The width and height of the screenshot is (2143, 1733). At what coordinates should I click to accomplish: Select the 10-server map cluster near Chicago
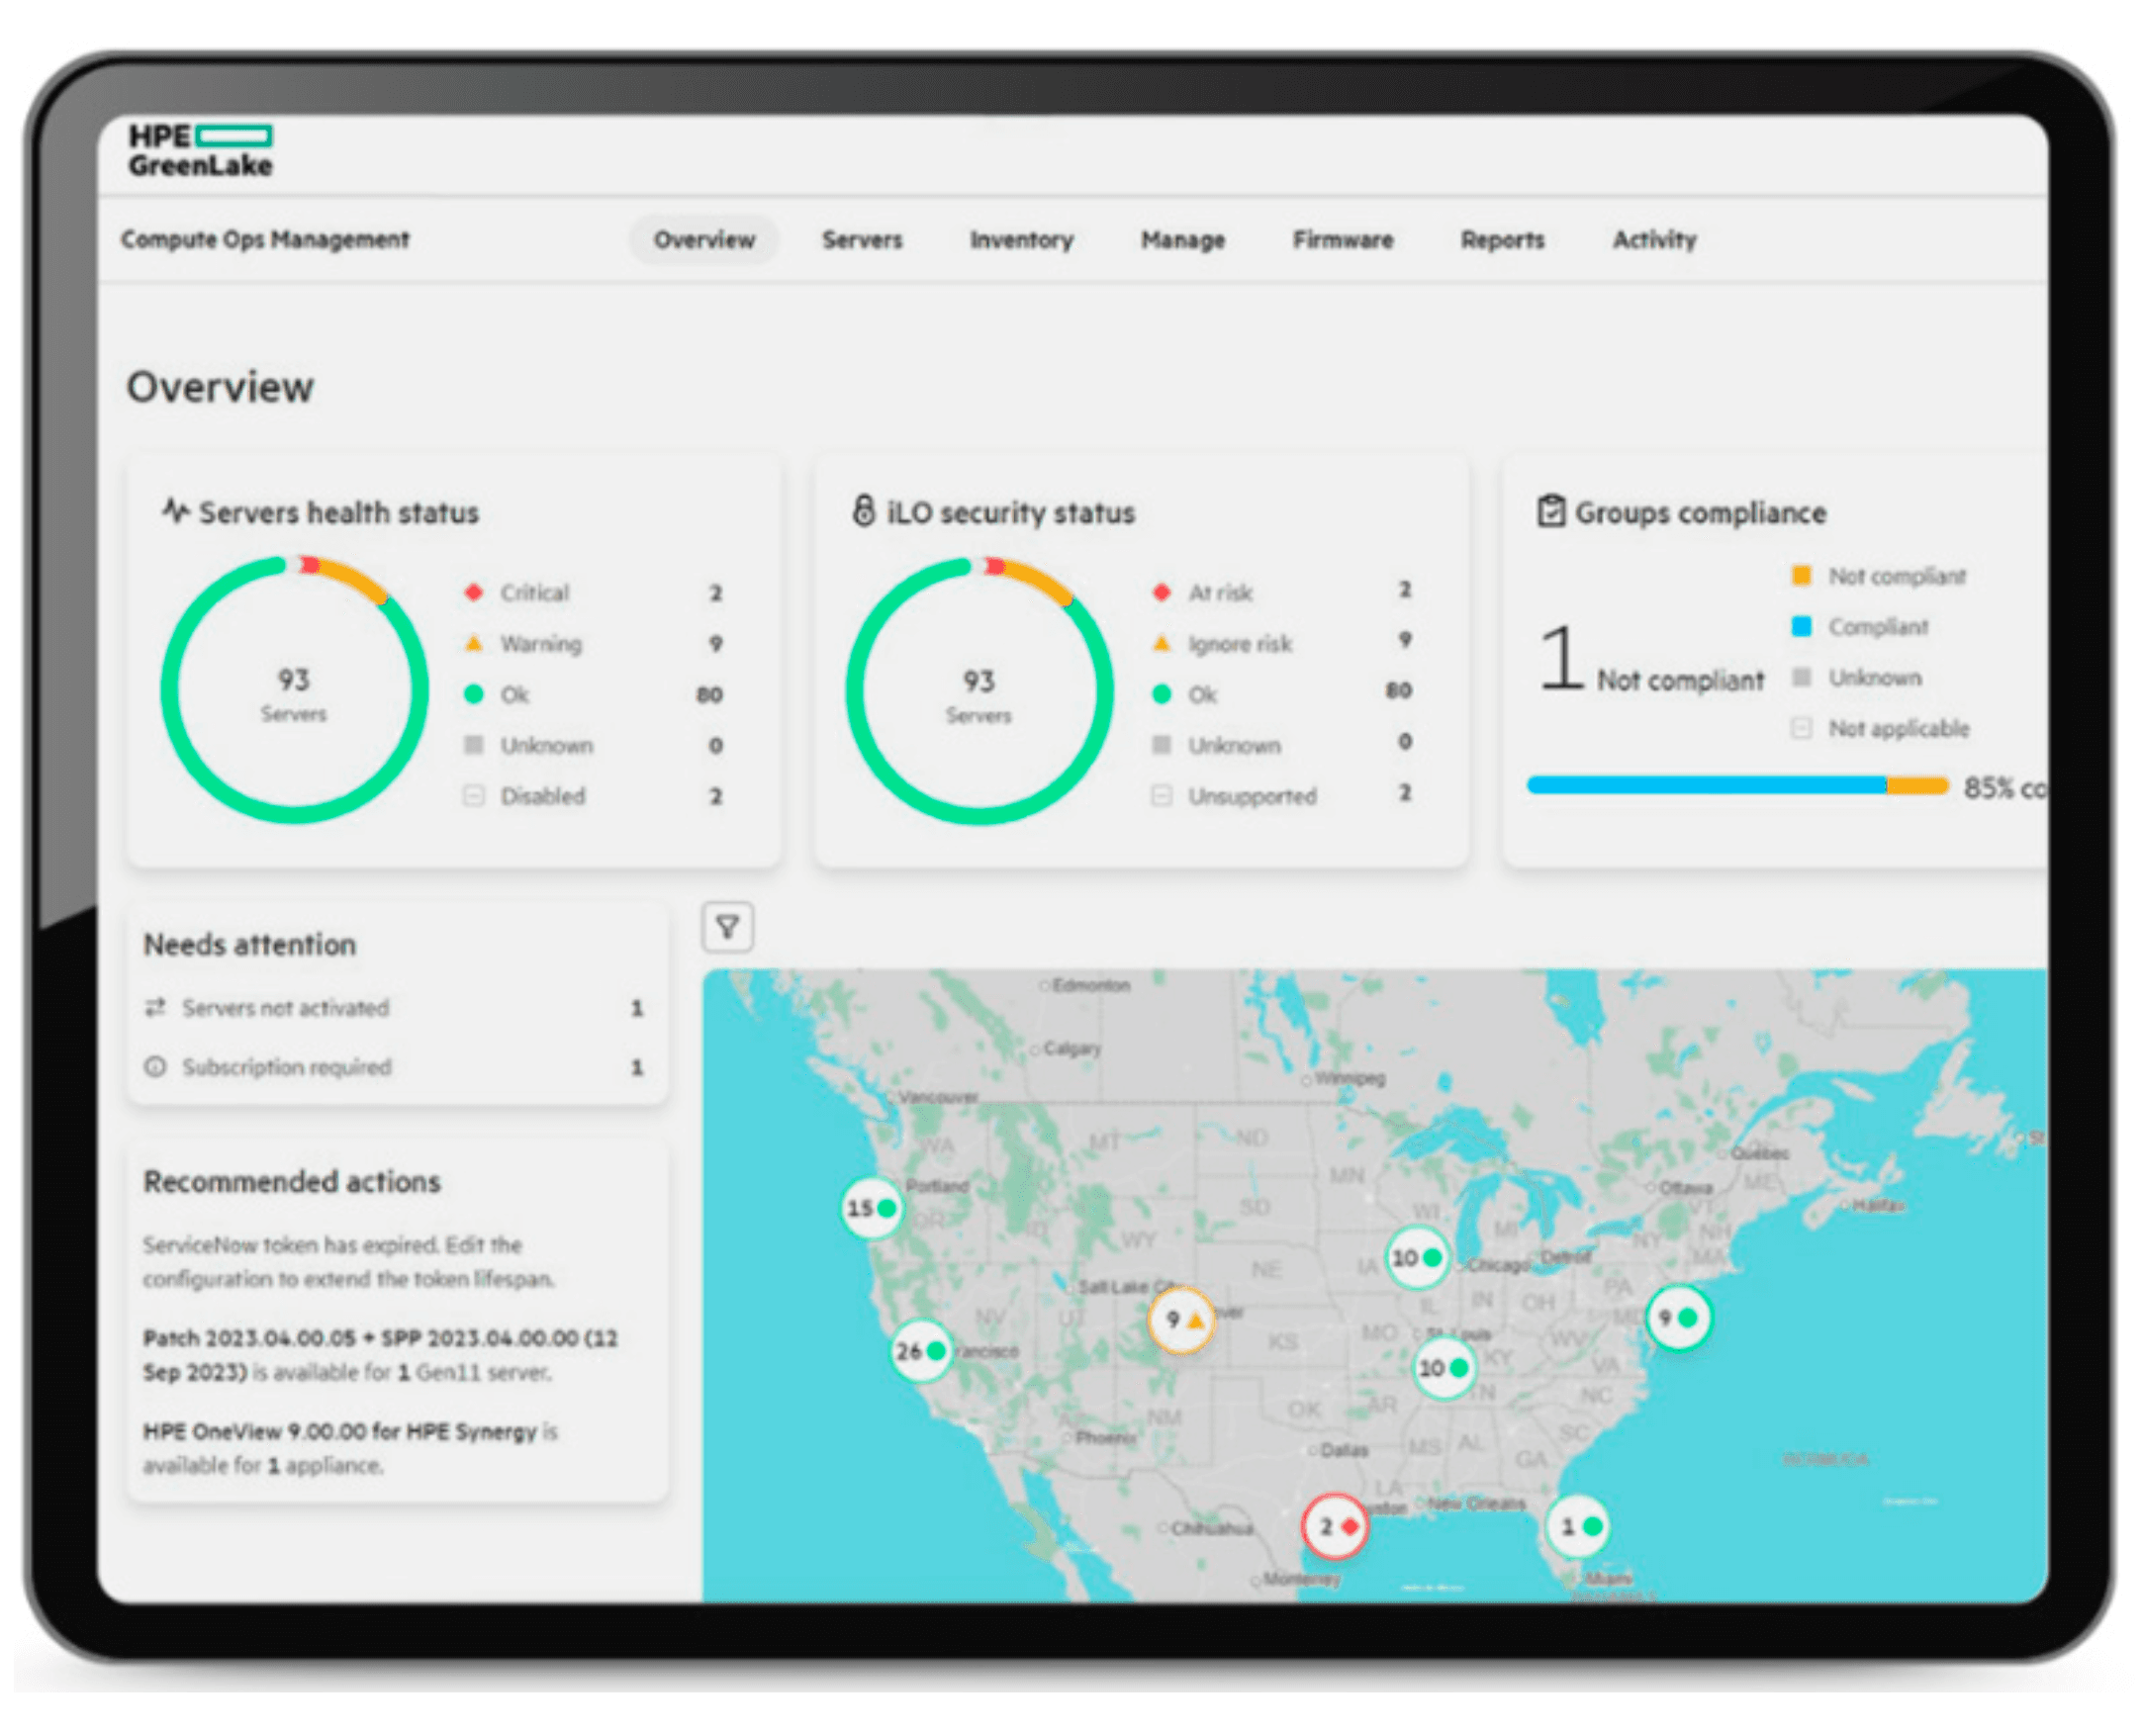(1416, 1257)
